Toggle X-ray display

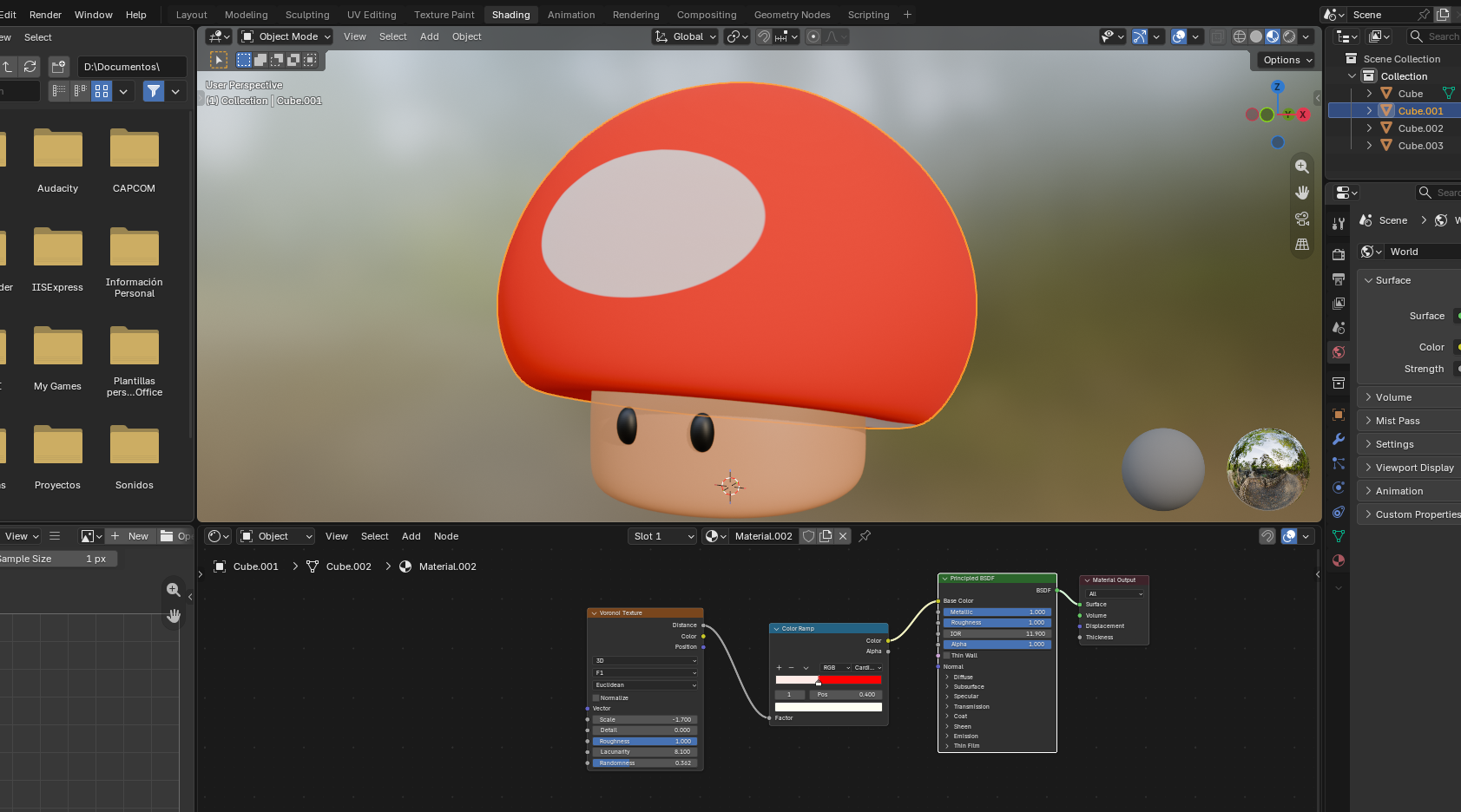point(1218,36)
